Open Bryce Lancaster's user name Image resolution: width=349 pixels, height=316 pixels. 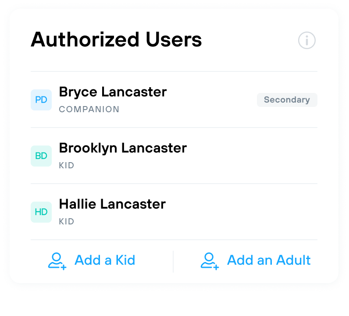113,92
